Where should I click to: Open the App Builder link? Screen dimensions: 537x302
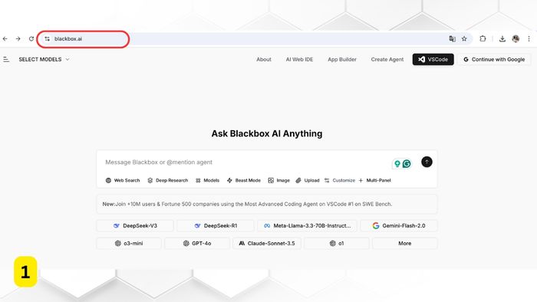click(x=342, y=60)
